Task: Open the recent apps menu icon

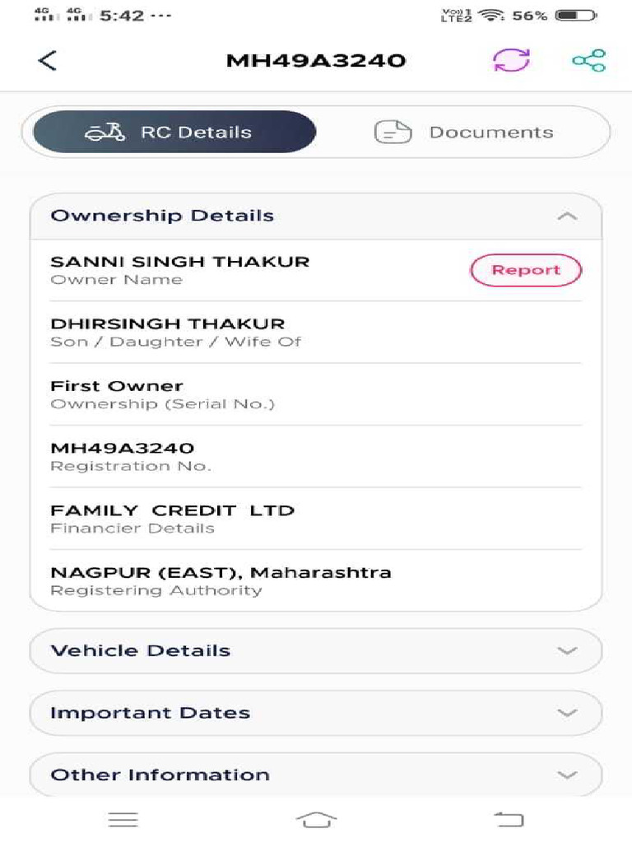Action: coord(123,819)
